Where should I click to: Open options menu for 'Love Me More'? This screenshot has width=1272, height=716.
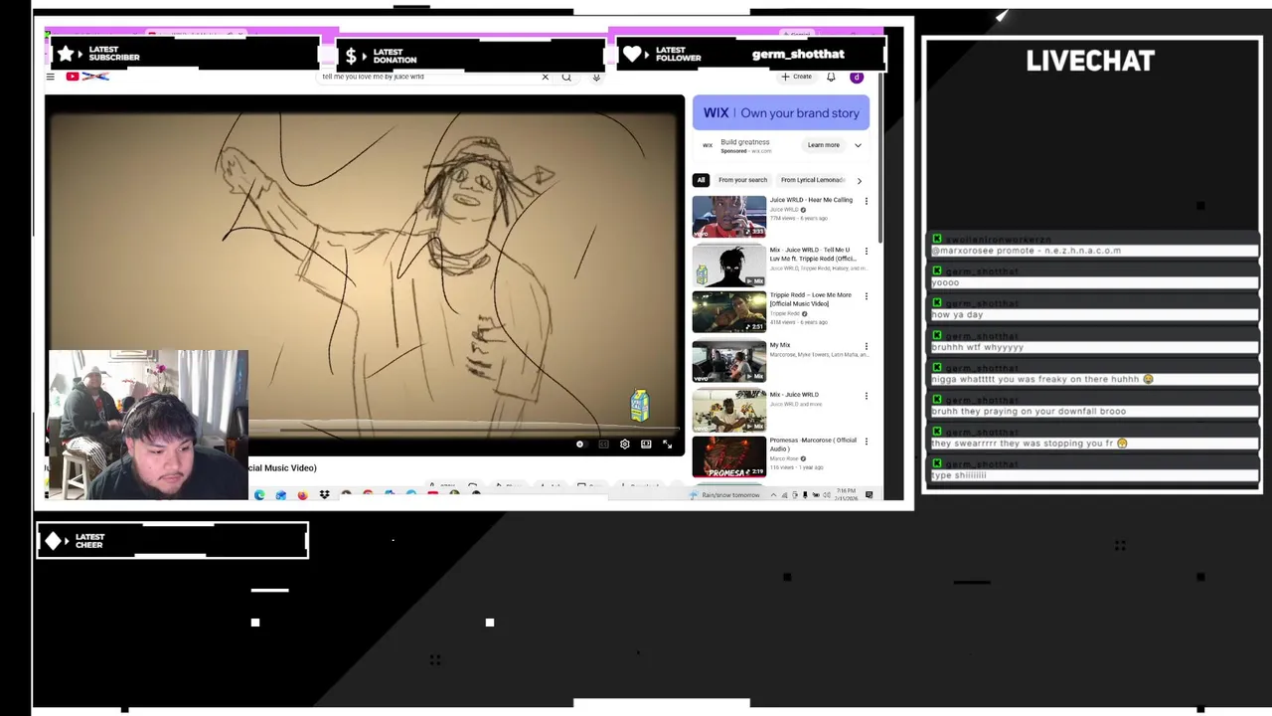click(x=866, y=296)
